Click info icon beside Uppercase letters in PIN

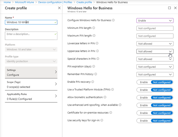click(97, 51)
